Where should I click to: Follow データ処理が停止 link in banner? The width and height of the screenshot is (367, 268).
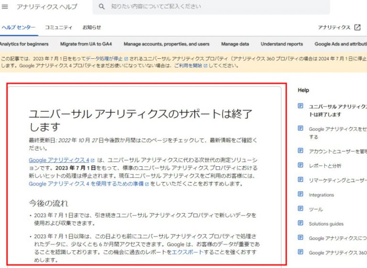tap(104, 58)
